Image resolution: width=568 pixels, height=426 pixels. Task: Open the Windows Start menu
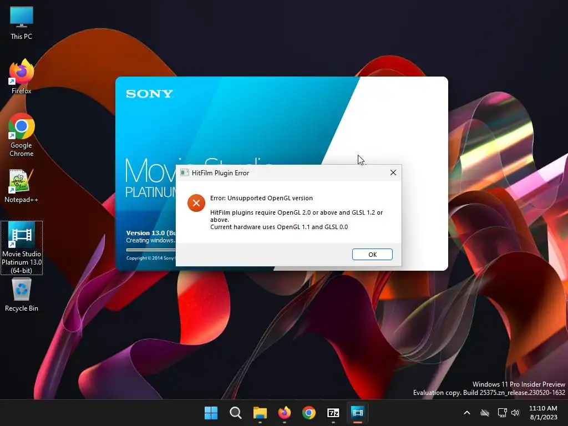click(x=211, y=413)
